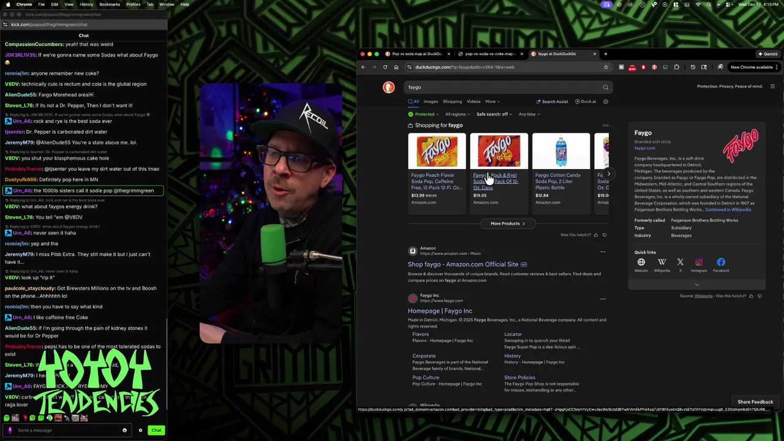784x441 pixels.
Task: Select the Images search tab
Action: point(431,102)
